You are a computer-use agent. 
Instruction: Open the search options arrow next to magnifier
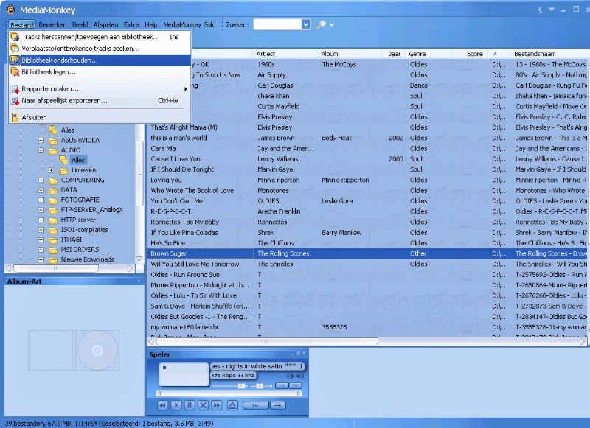tap(331, 24)
